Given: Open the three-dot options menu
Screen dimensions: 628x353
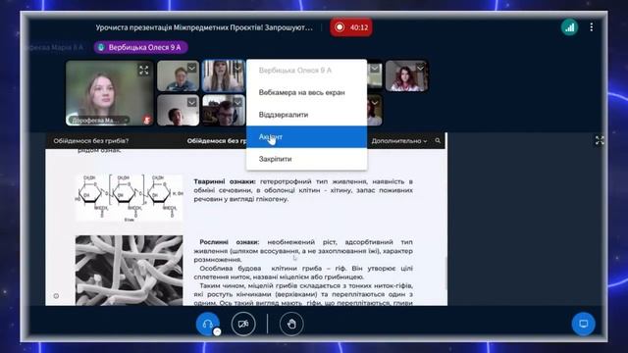Looking at the screenshot, I should tap(591, 27).
